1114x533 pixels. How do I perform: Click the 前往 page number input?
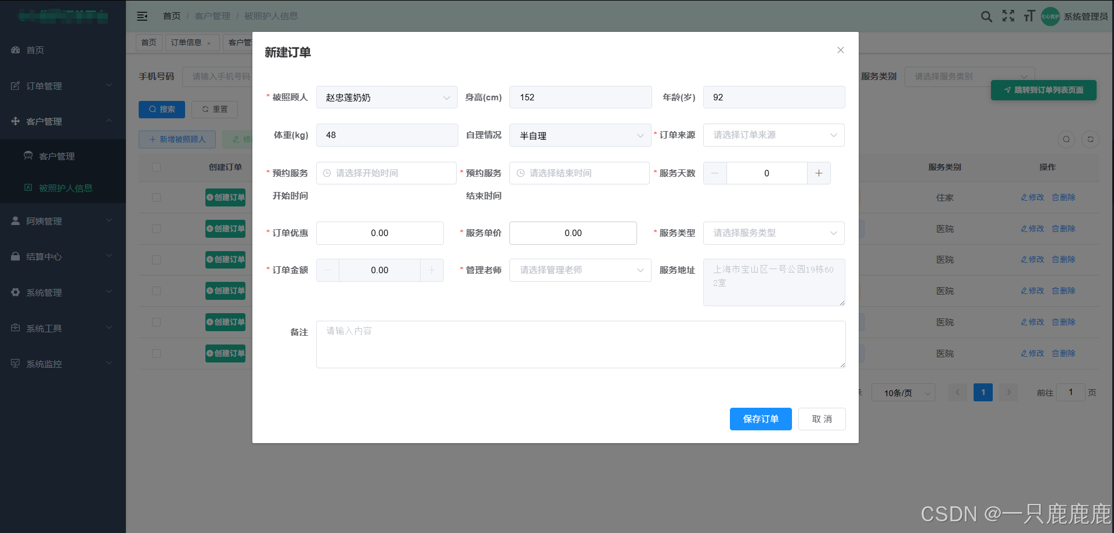[x=1070, y=393]
